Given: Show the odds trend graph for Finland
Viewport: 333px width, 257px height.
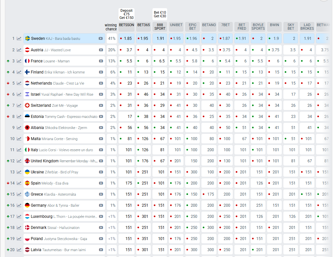Looking at the screenshot, I should (x=19, y=72).
